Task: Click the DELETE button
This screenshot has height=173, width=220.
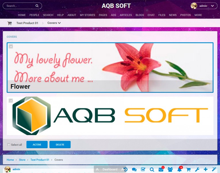Action: click(x=60, y=144)
